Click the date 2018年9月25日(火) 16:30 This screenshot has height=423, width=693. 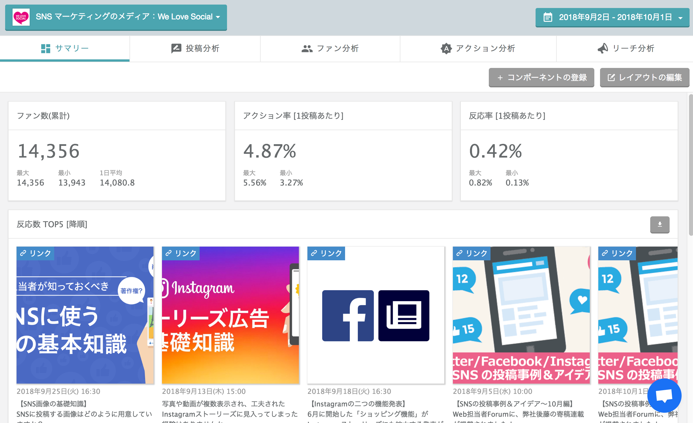point(58,391)
